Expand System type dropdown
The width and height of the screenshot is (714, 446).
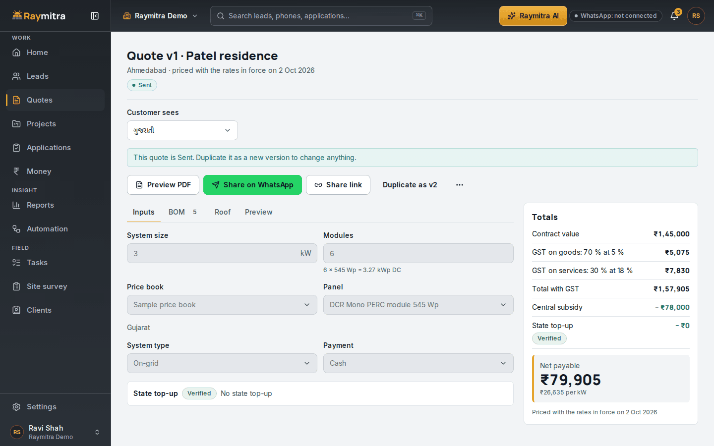tap(222, 363)
